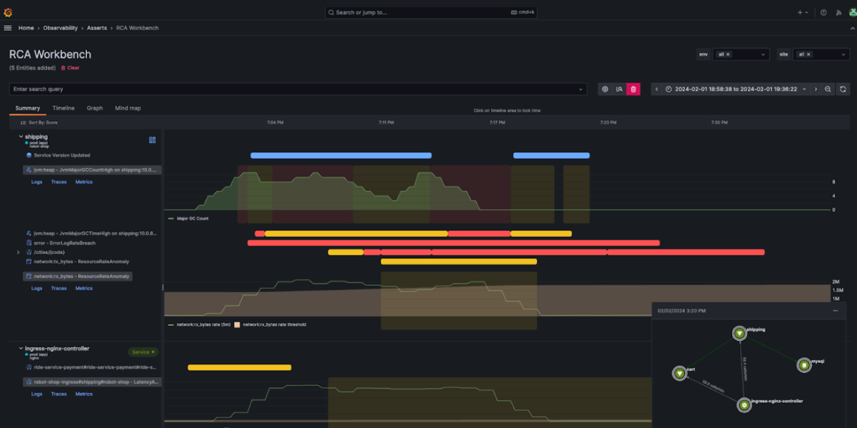Open the time range zoom-out magnifier icon
Image resolution: width=857 pixels, height=428 pixels.
(x=829, y=89)
